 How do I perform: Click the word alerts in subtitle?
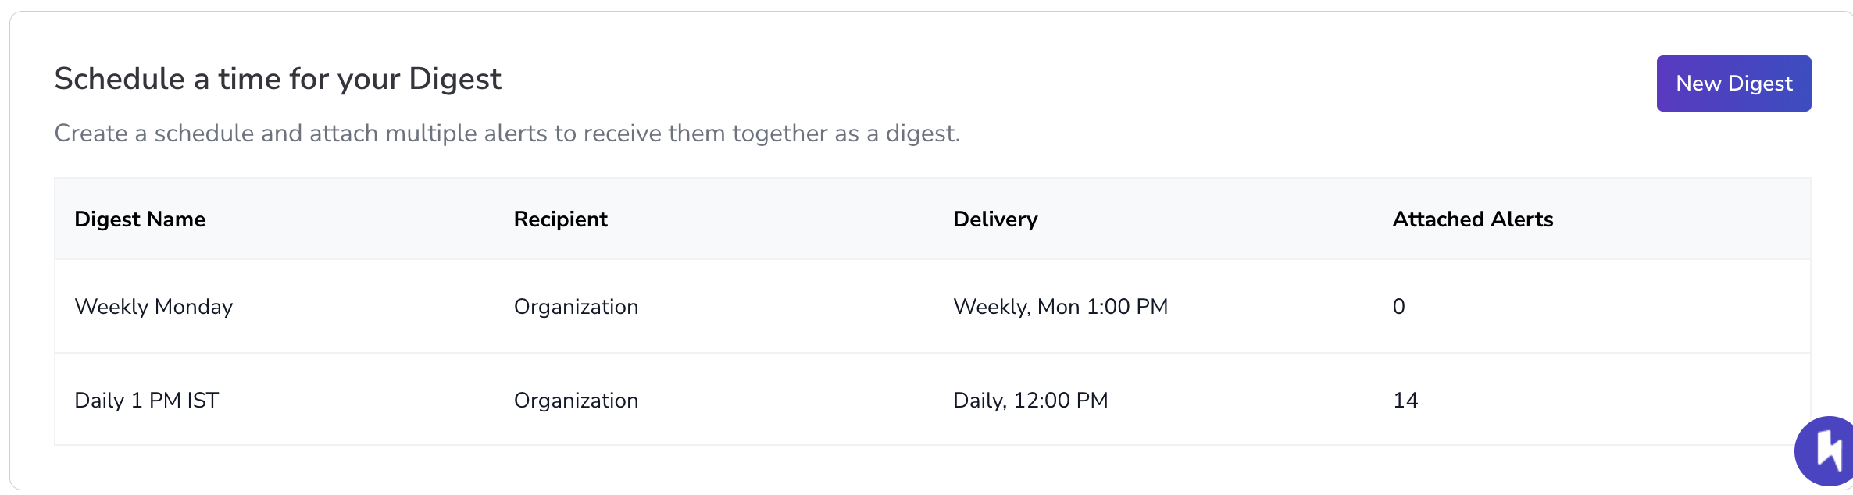[516, 134]
